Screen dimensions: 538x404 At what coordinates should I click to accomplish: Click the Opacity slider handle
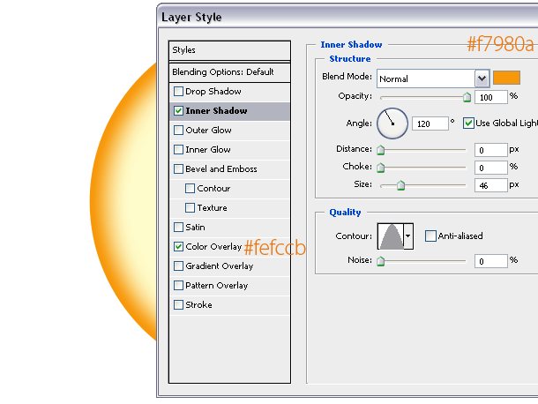(x=467, y=97)
